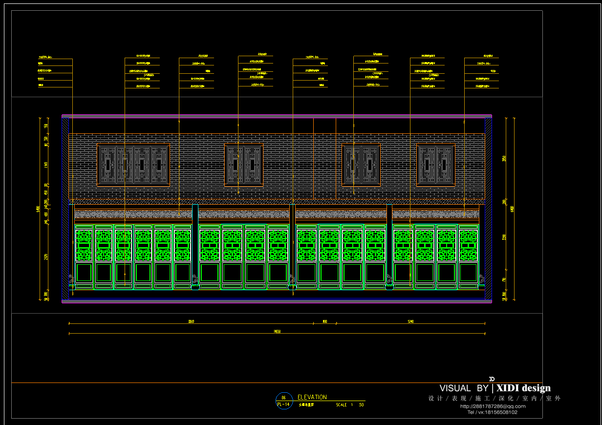Select the ELEVATION title text
The image size is (602, 425).
(312, 397)
